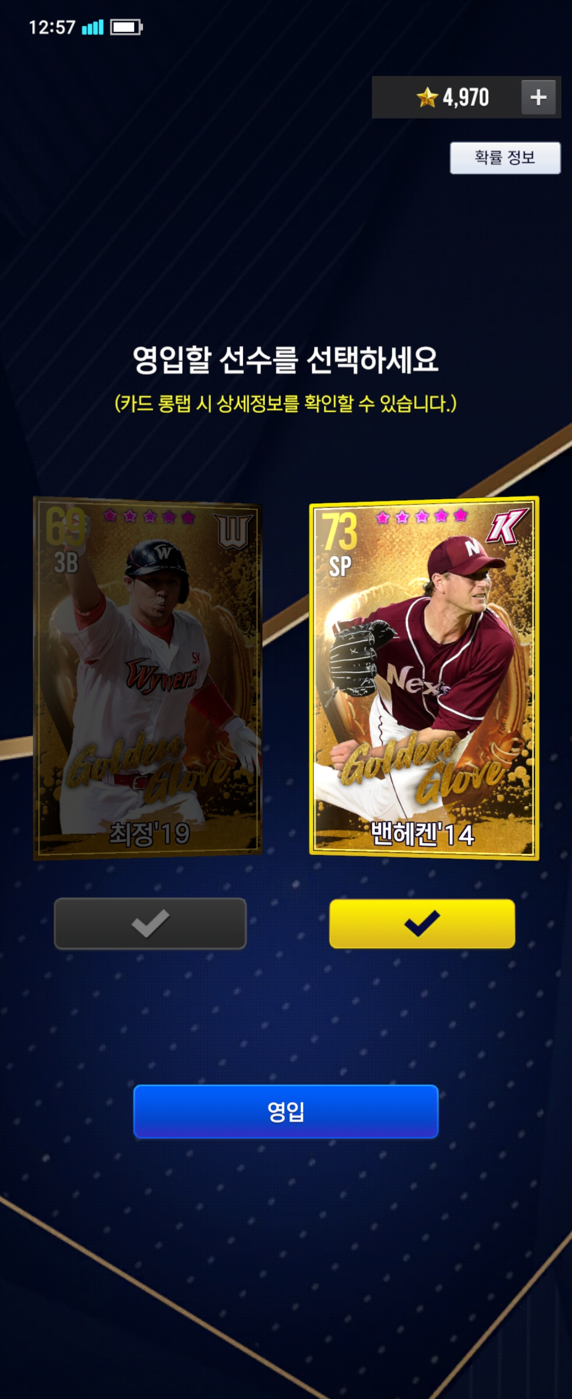The height and width of the screenshot is (1399, 572).
Task: Tap the gold star currency icon
Action: tap(427, 97)
